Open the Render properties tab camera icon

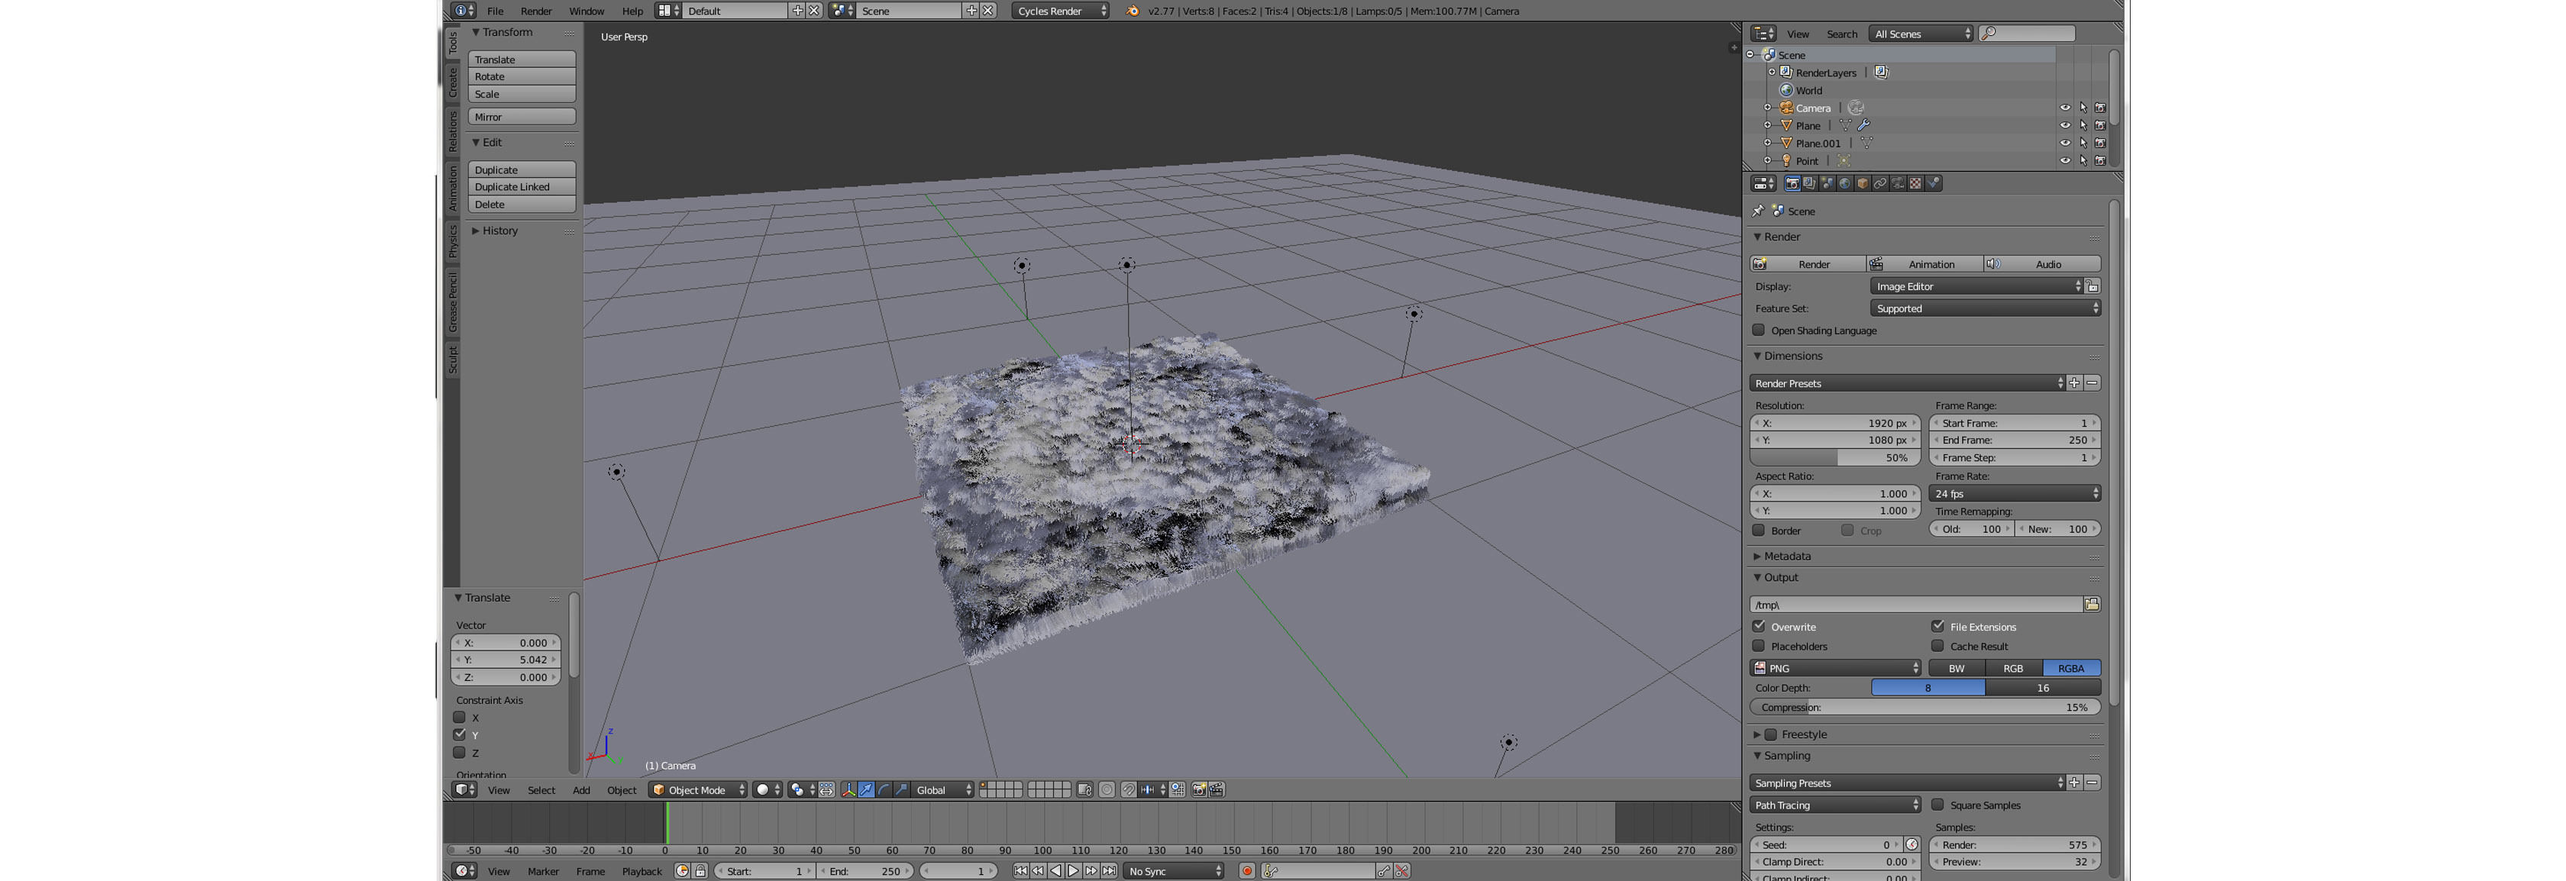[x=1792, y=183]
